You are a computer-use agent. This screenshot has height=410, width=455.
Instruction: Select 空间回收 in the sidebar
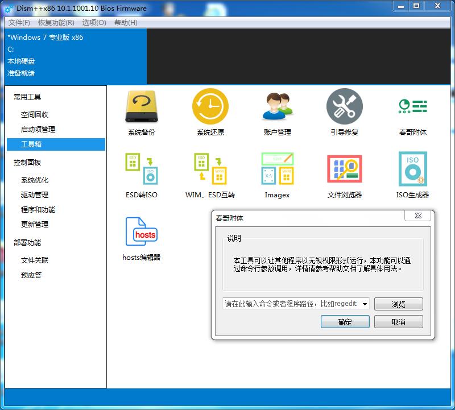coord(34,114)
